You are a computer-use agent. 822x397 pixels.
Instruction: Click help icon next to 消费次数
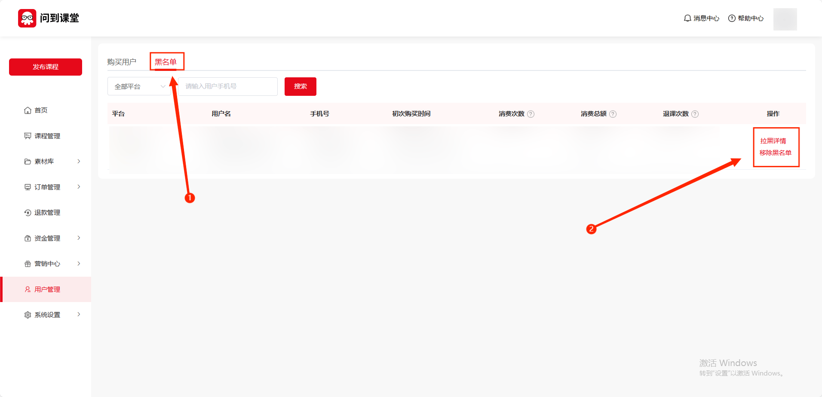[531, 114]
